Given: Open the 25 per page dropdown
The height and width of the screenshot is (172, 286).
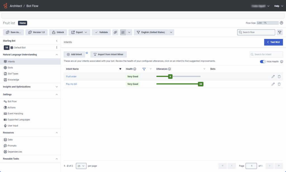Looking at the screenshot, I should (x=81, y=166).
